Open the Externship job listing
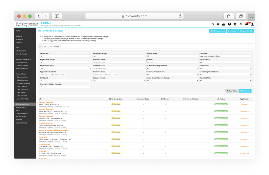 [43, 137]
